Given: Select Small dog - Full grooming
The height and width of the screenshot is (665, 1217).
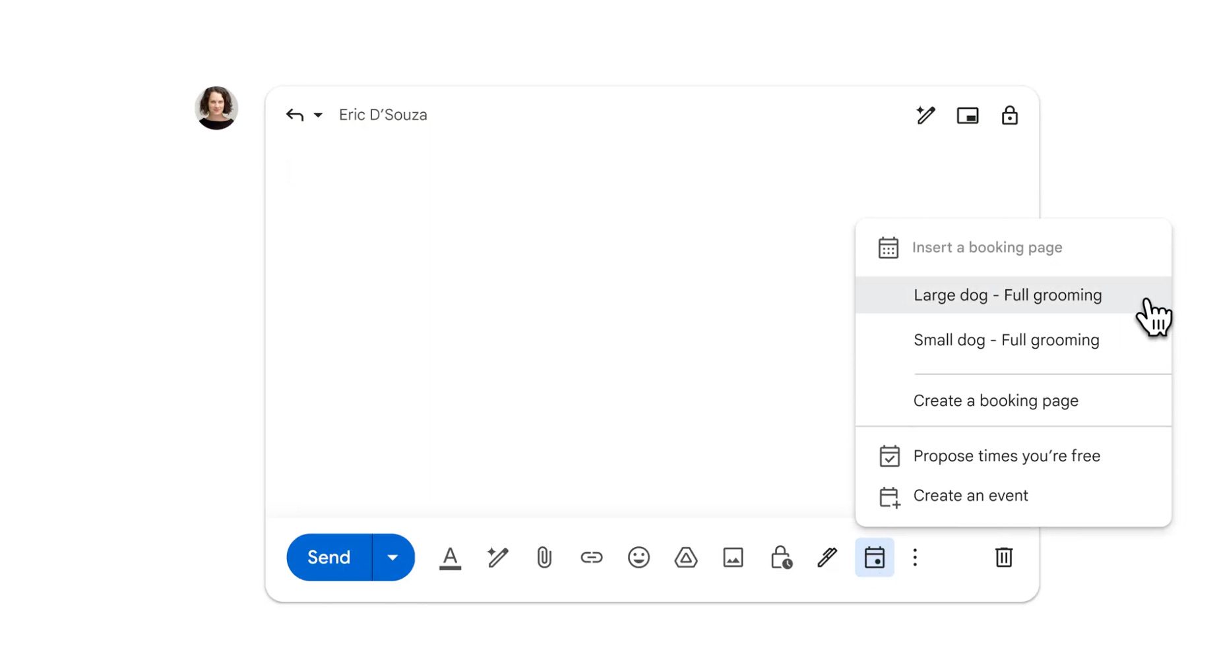Looking at the screenshot, I should 1006,340.
